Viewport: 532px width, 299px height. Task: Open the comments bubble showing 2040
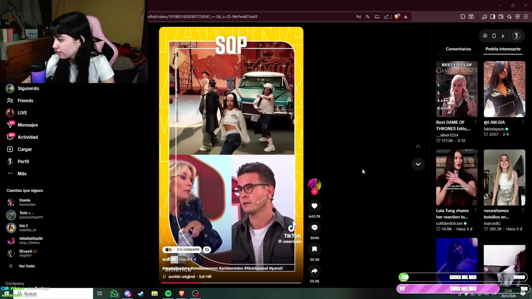pyautogui.click(x=314, y=228)
